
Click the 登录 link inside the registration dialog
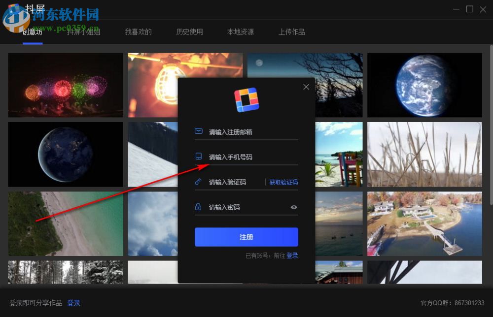coord(292,255)
